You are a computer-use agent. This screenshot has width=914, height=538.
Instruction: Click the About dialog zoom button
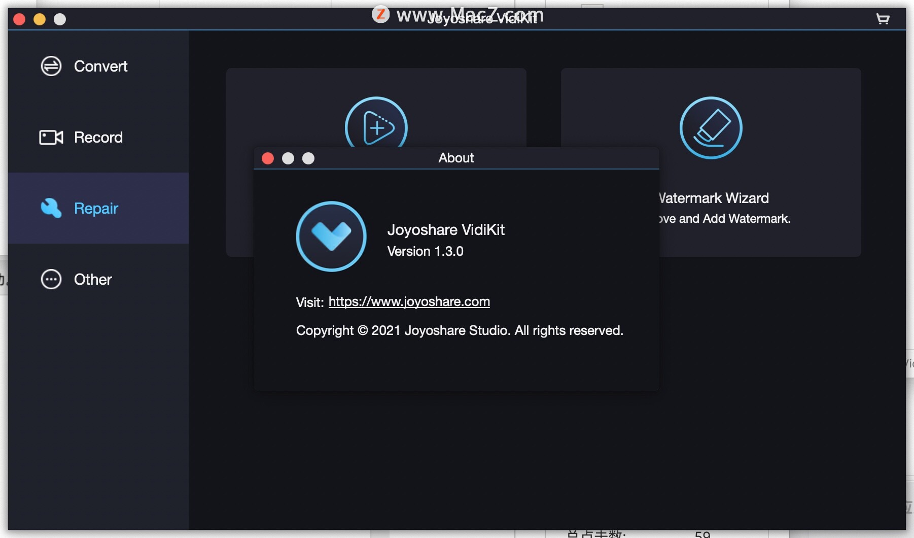click(x=308, y=158)
